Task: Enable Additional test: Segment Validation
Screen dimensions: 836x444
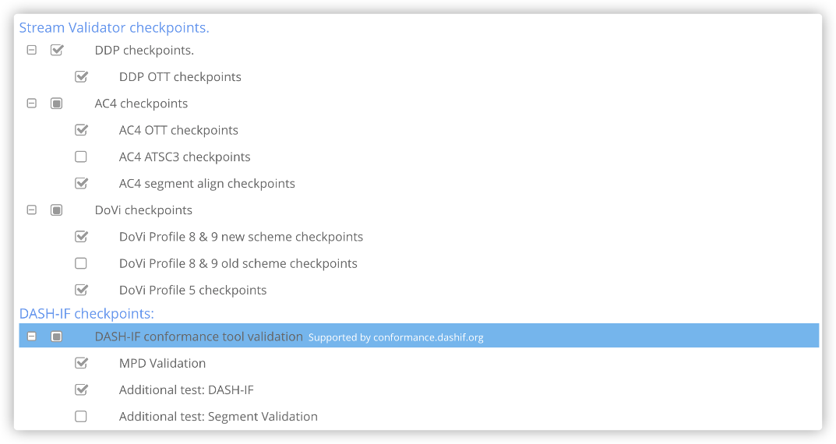Action: [x=81, y=417]
